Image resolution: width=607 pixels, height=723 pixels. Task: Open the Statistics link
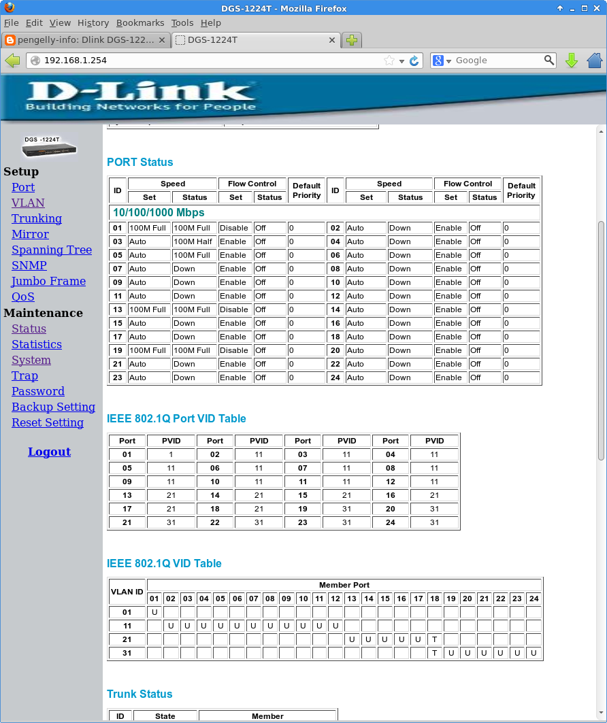[x=37, y=344]
